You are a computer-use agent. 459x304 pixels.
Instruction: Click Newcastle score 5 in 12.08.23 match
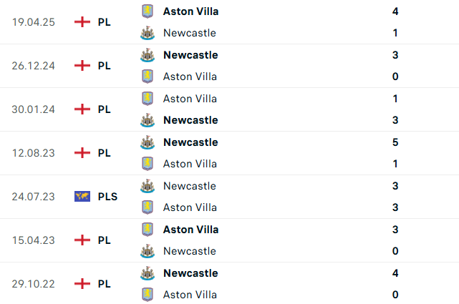[x=395, y=142]
